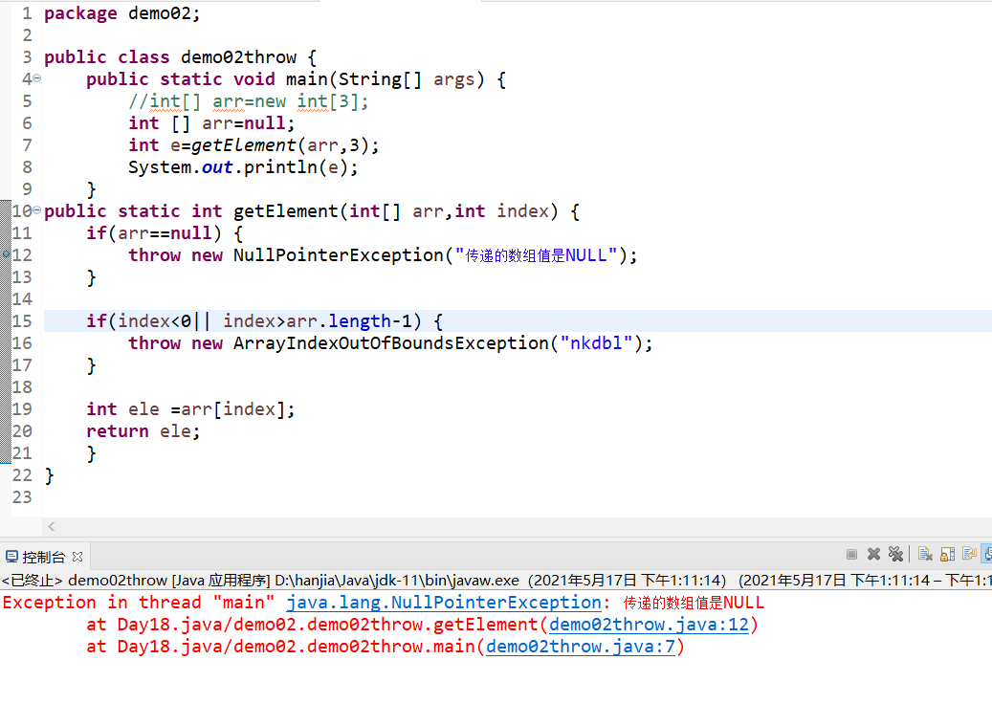Open the java.lang.NullPointerException link in console
The width and height of the screenshot is (992, 704).
[444, 603]
